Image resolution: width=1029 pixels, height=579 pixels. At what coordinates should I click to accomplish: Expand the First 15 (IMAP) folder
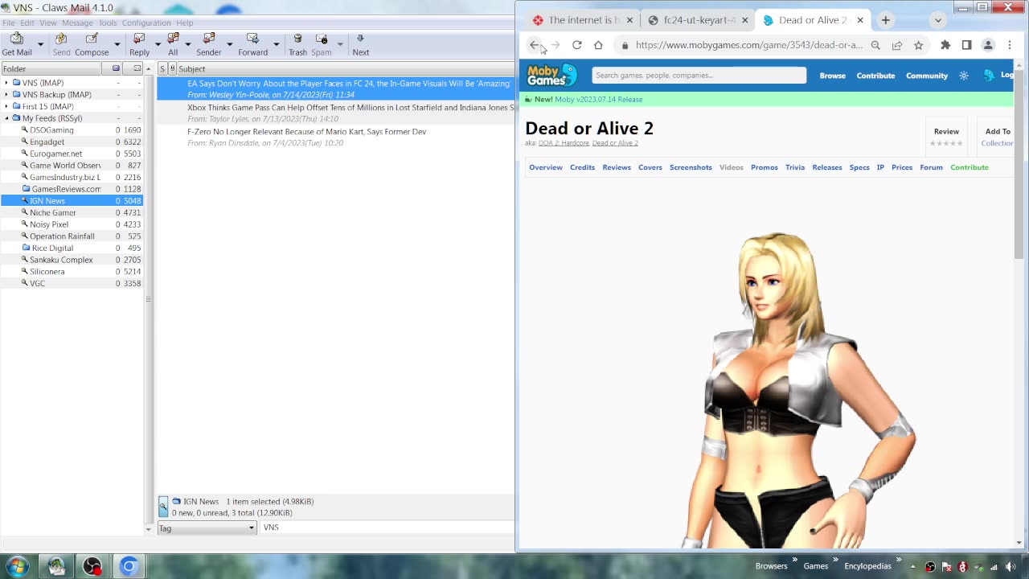coord(6,106)
